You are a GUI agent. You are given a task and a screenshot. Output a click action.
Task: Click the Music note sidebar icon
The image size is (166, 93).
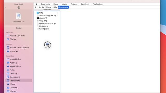[x=8, y=84]
